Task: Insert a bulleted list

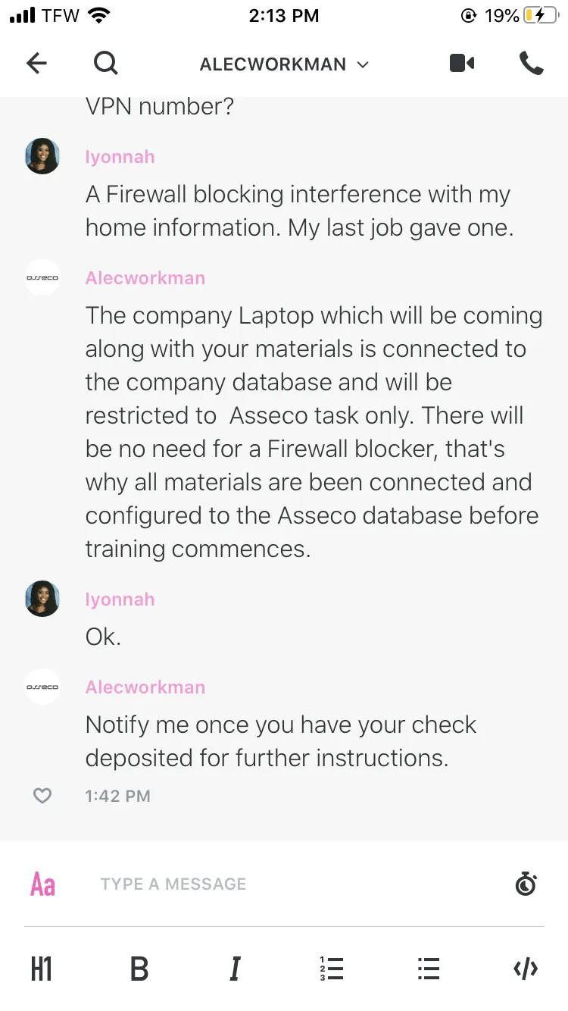Action: tap(429, 969)
